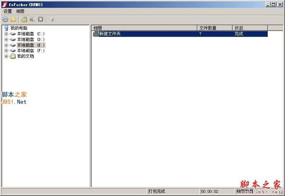Click the X delete toolbar icon
Screen dimensions: 285x196
(x=41, y=19)
